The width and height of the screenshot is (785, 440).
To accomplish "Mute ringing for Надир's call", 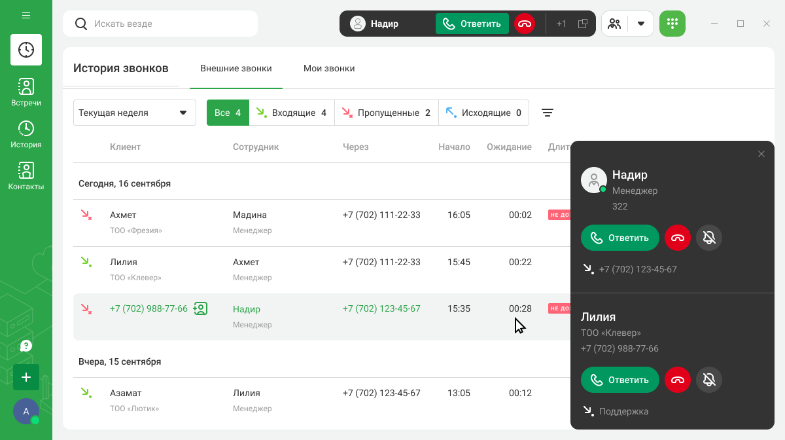I will coord(709,238).
